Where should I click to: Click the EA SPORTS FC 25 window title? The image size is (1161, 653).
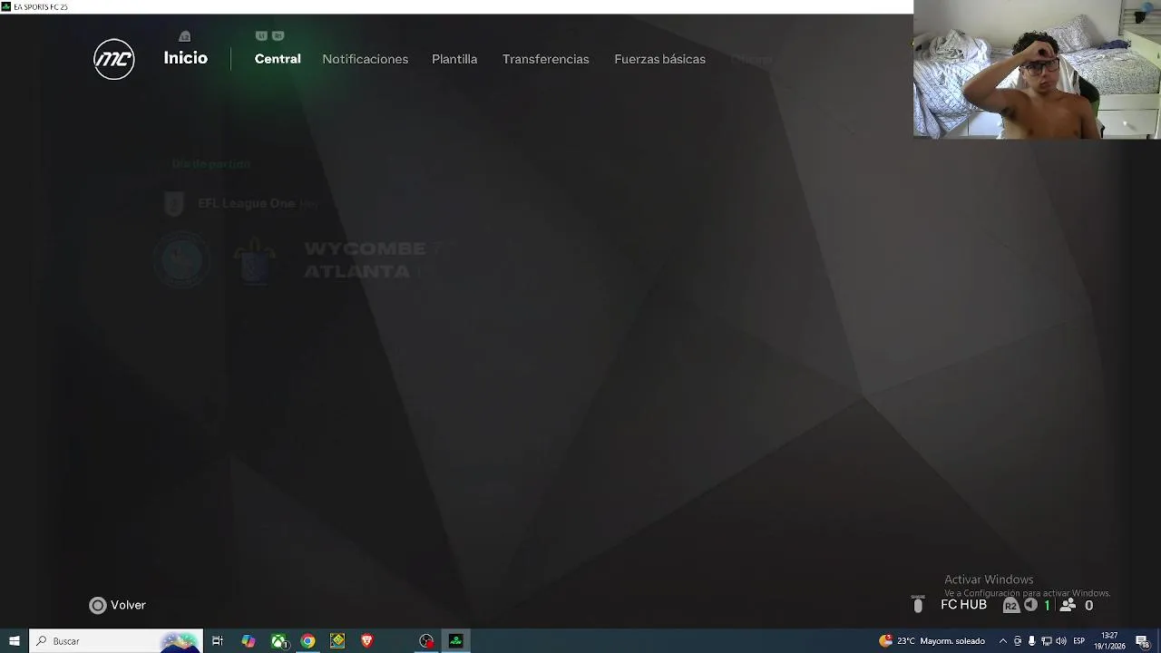(x=40, y=6)
